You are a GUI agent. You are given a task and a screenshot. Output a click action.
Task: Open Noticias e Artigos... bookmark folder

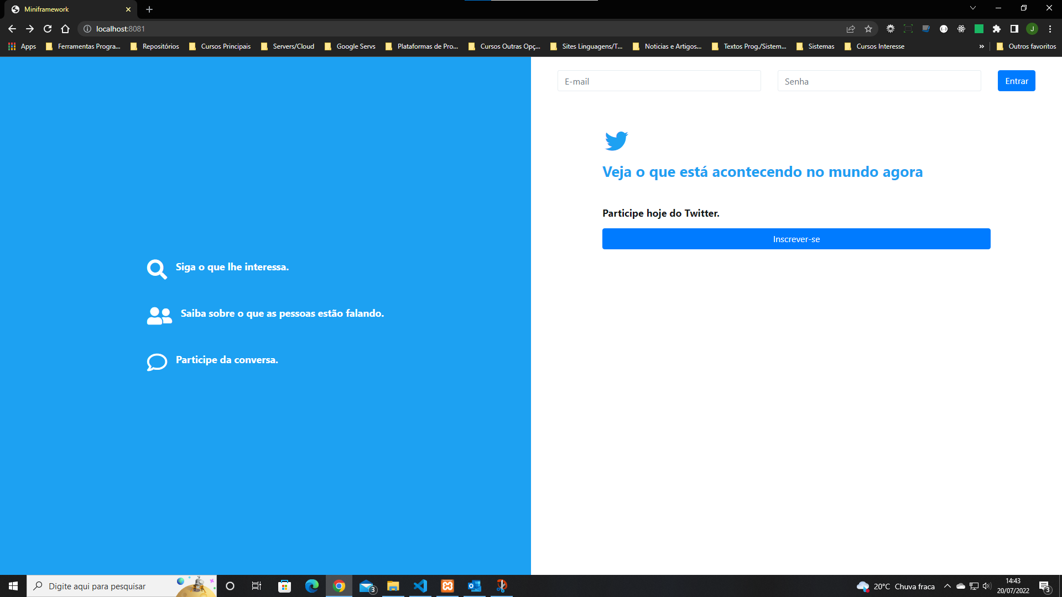point(667,46)
